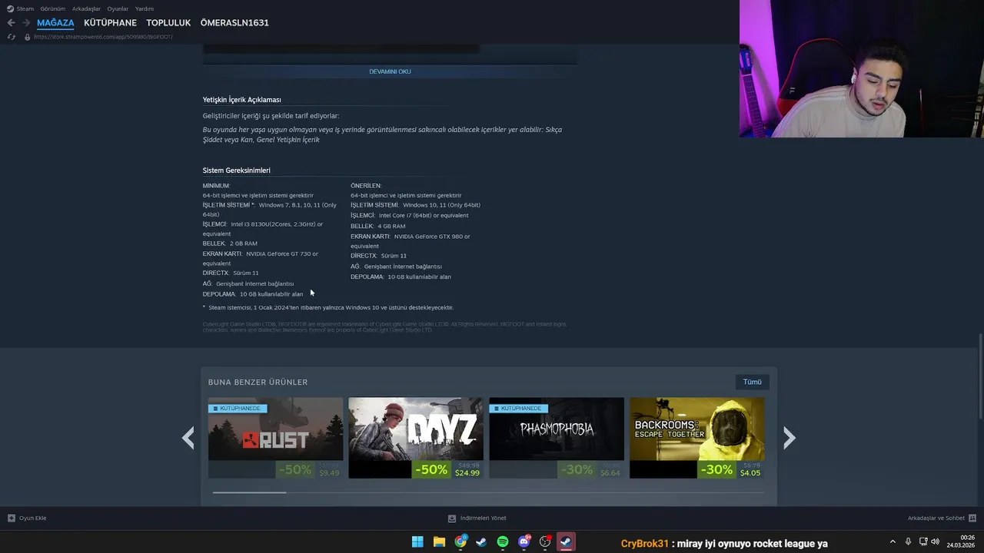Switch to the MAĞAZA tab
Viewport: 984px width, 553px height.
click(55, 23)
